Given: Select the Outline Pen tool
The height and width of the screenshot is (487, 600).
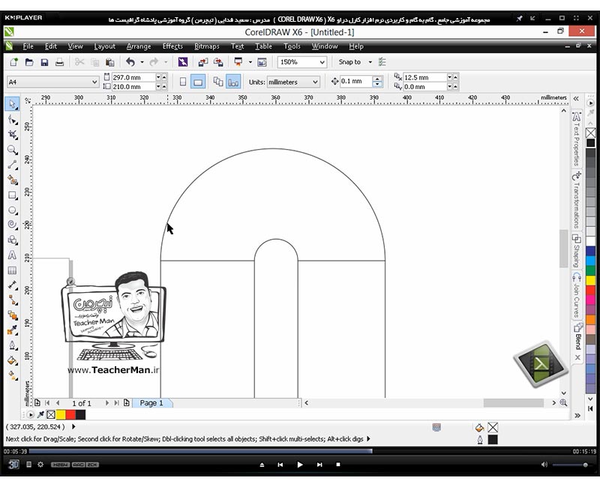Looking at the screenshot, I should pos(12,345).
